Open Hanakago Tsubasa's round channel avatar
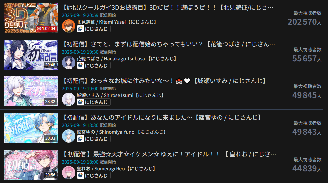The width and height of the screenshot is (328, 183). [68, 63]
